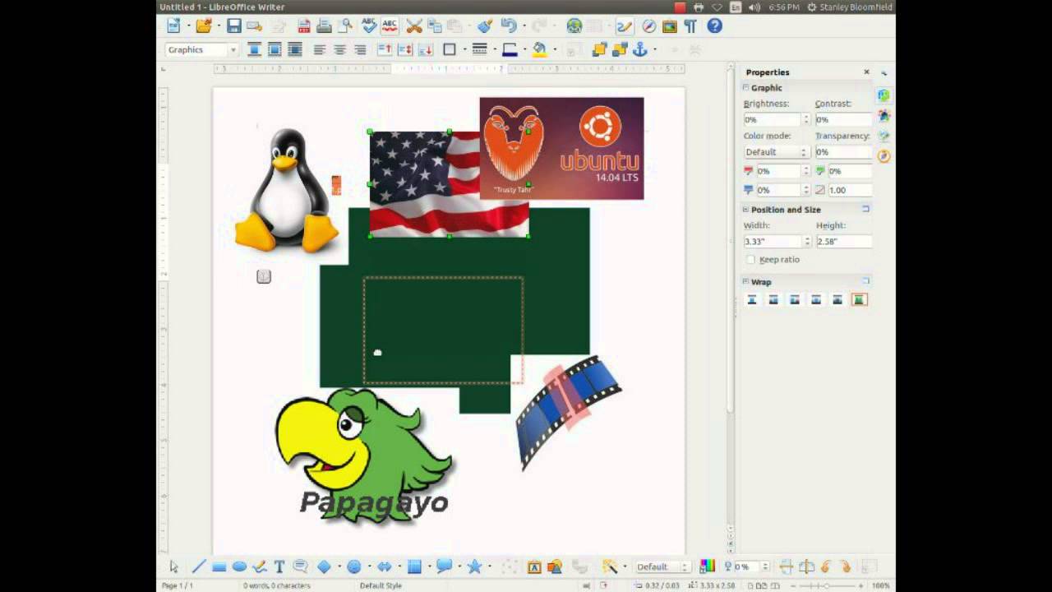
Task: Collapse the Graphic section expander
Action: (746, 87)
